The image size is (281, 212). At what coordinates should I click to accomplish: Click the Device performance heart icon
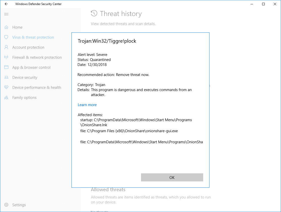point(6,87)
